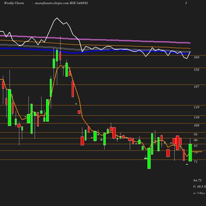Viewport: 206px width, 206px height.
Task: Click the price label 85
Action: [x=195, y=146]
